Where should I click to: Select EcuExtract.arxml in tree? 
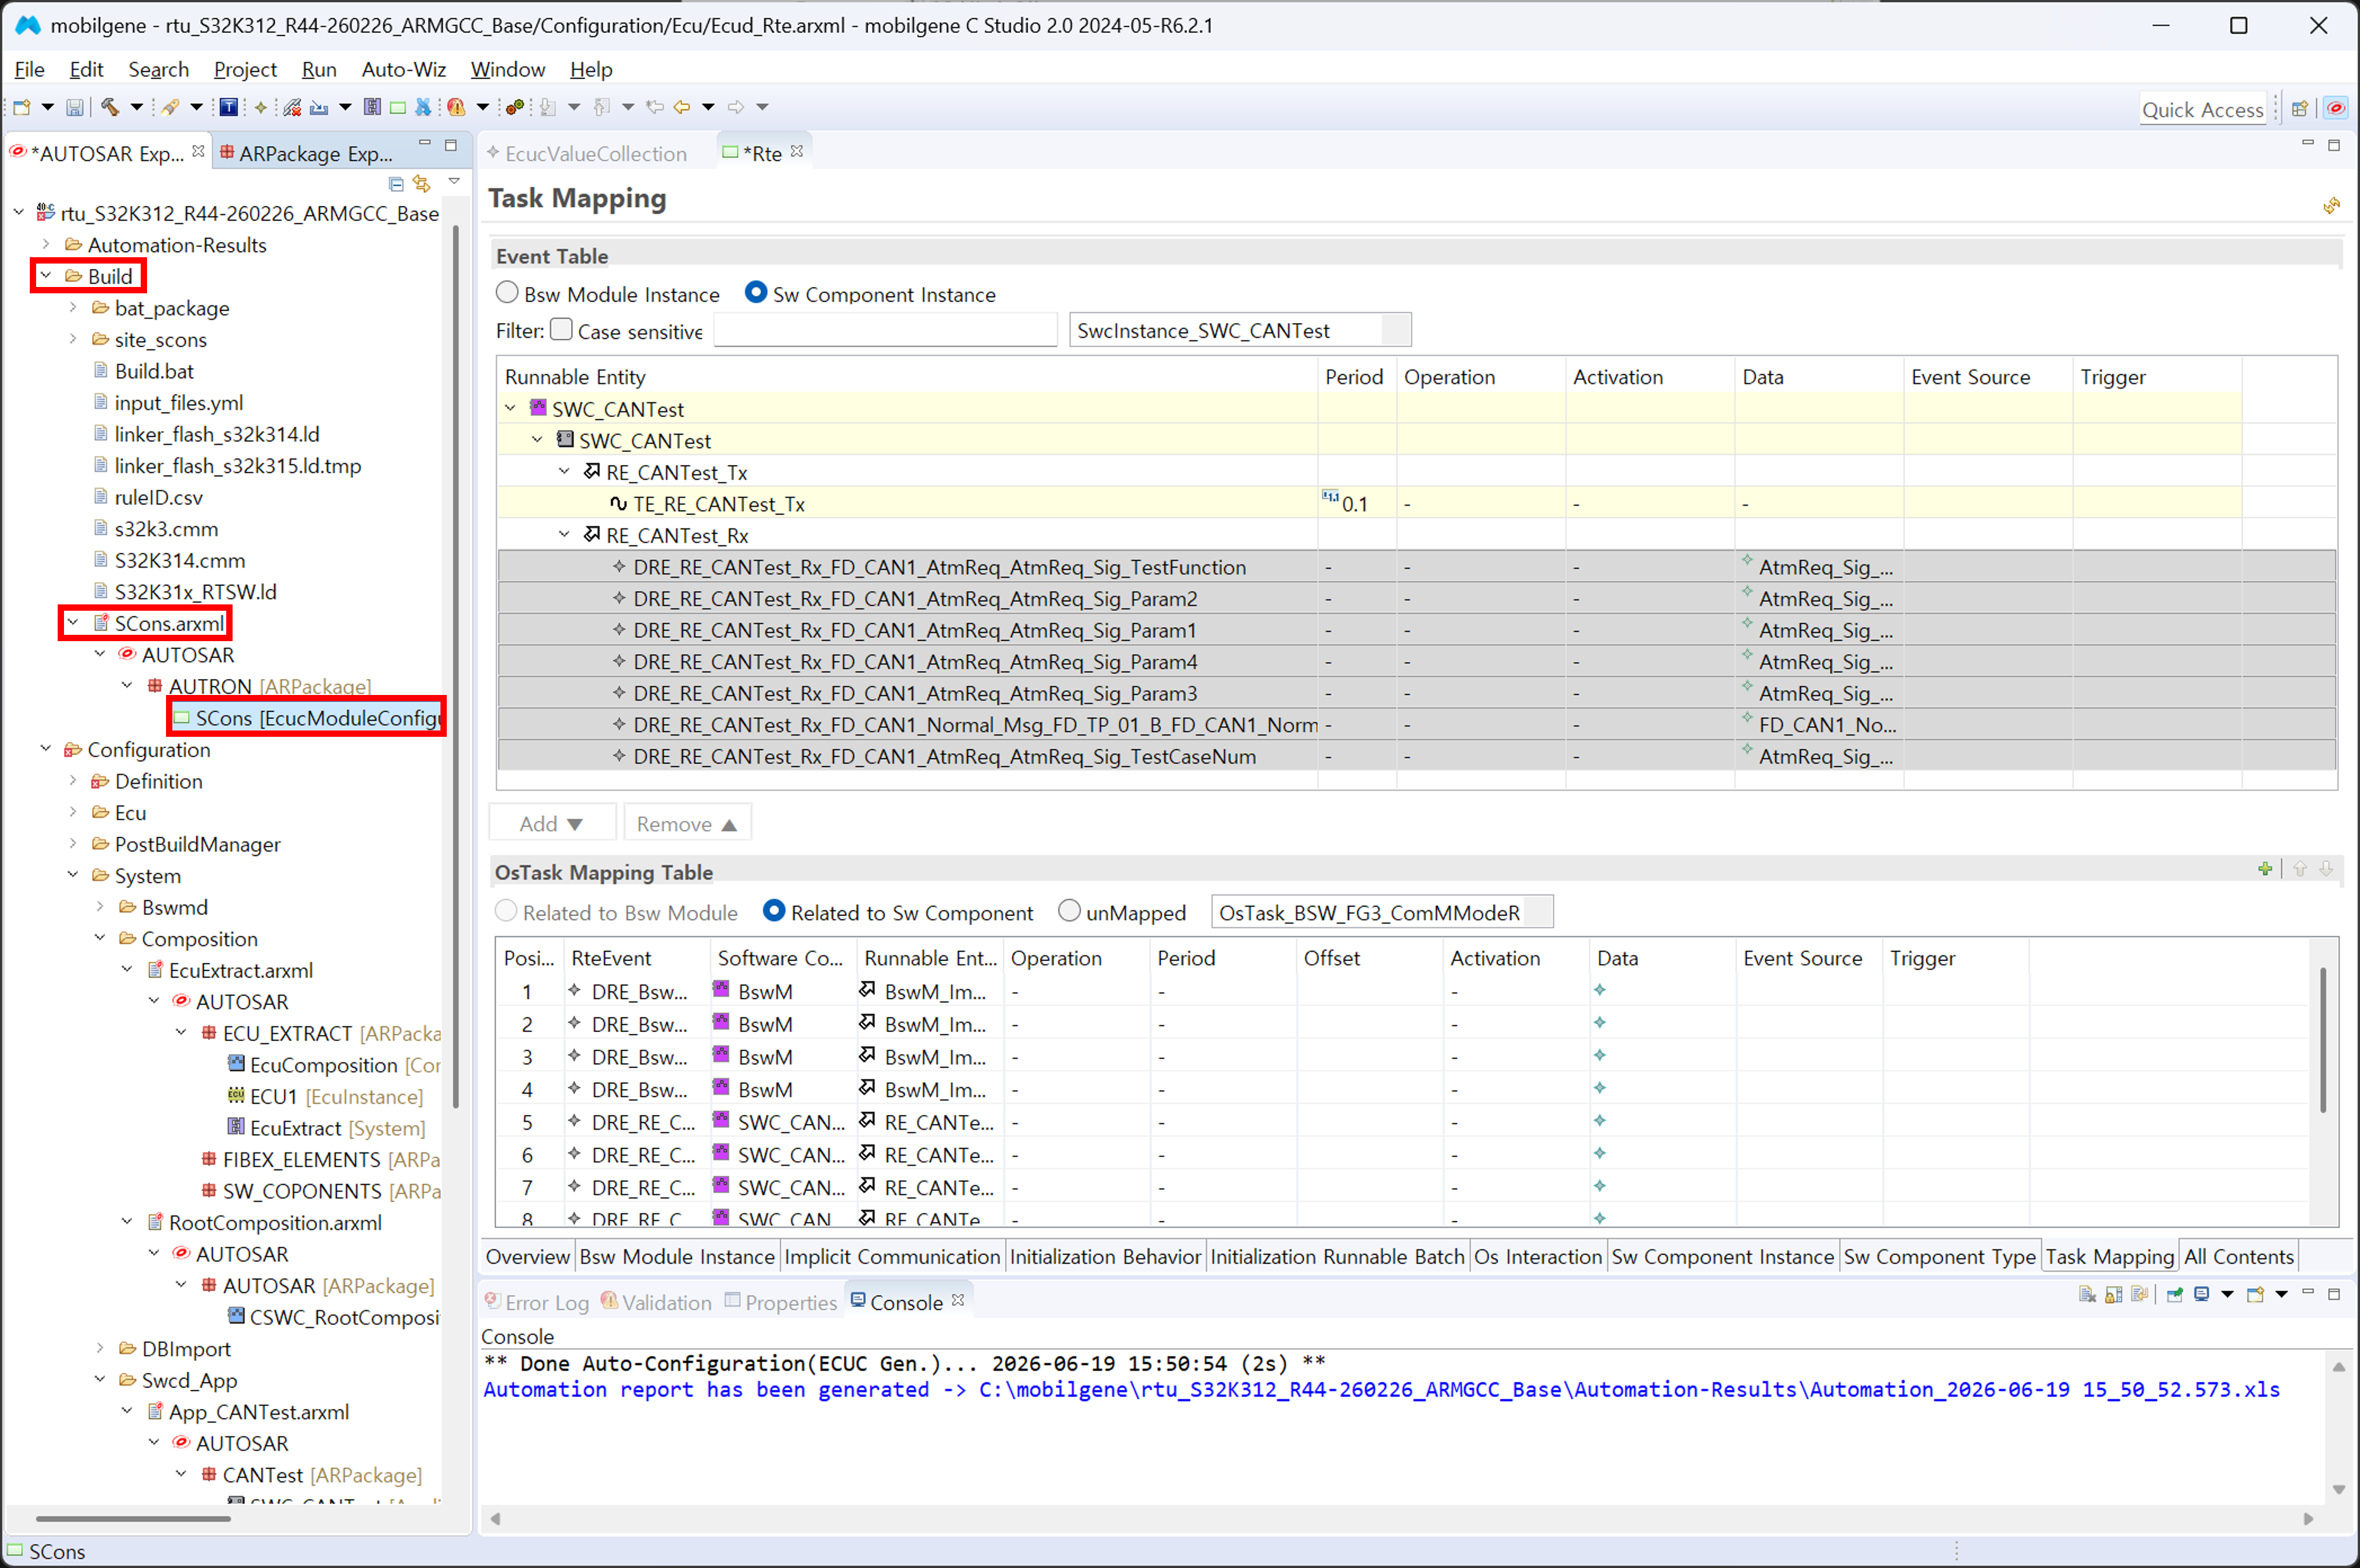[241, 970]
